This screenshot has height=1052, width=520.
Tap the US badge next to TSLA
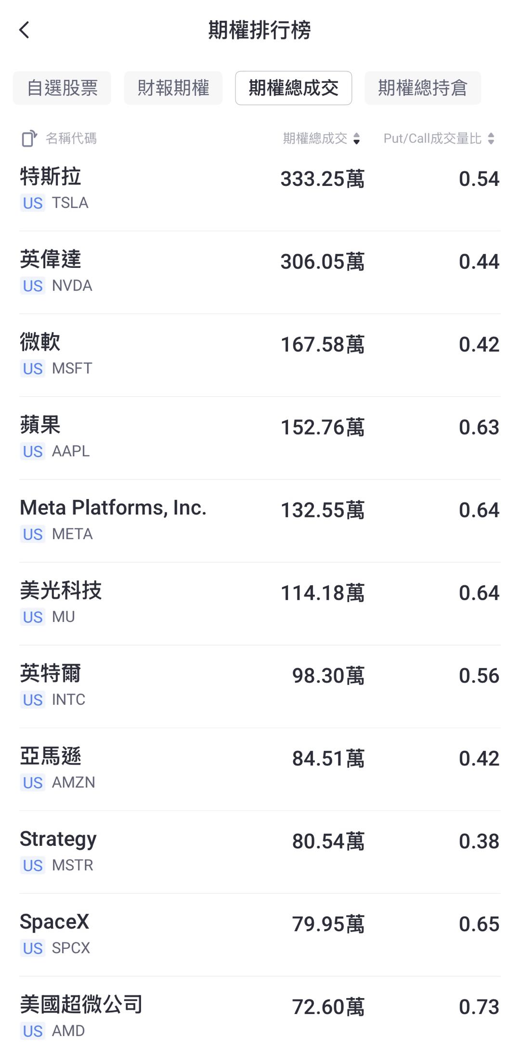pyautogui.click(x=33, y=203)
